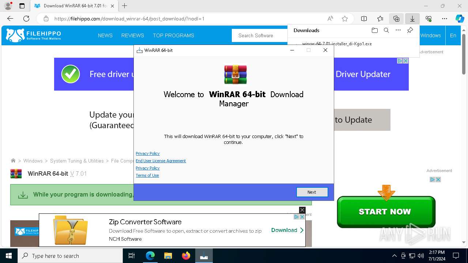Click the installer app taskbar icon
Image resolution: width=468 pixels, height=263 pixels.
[204, 256]
